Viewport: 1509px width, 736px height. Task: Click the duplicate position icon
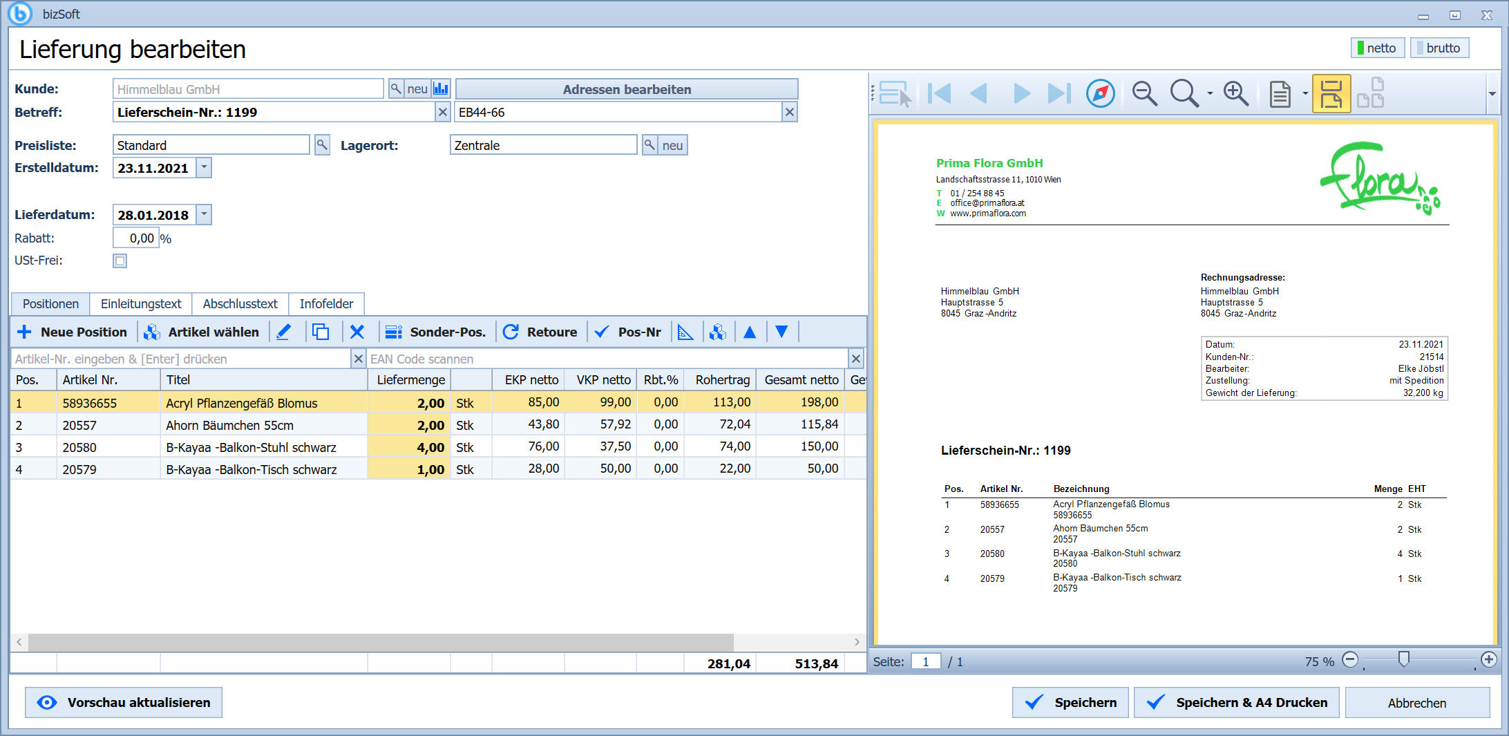[321, 332]
